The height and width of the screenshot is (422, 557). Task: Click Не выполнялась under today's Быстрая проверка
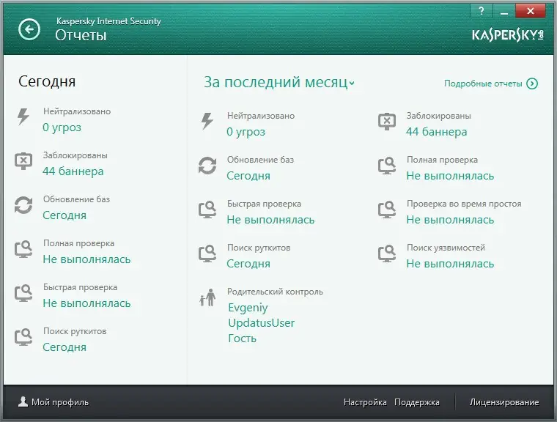(x=86, y=303)
